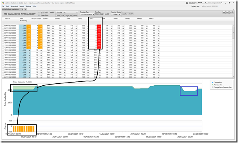The height and width of the screenshot is (143, 238).
Task: Click the comment icon in widget header
Action: (x=232, y=13)
